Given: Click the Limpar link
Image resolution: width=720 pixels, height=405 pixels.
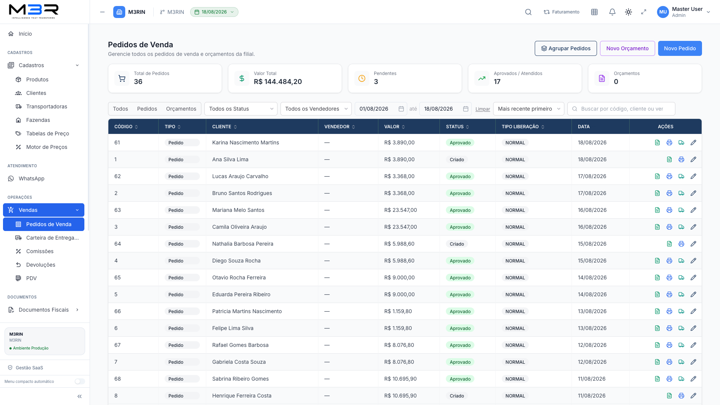Looking at the screenshot, I should pos(483,109).
